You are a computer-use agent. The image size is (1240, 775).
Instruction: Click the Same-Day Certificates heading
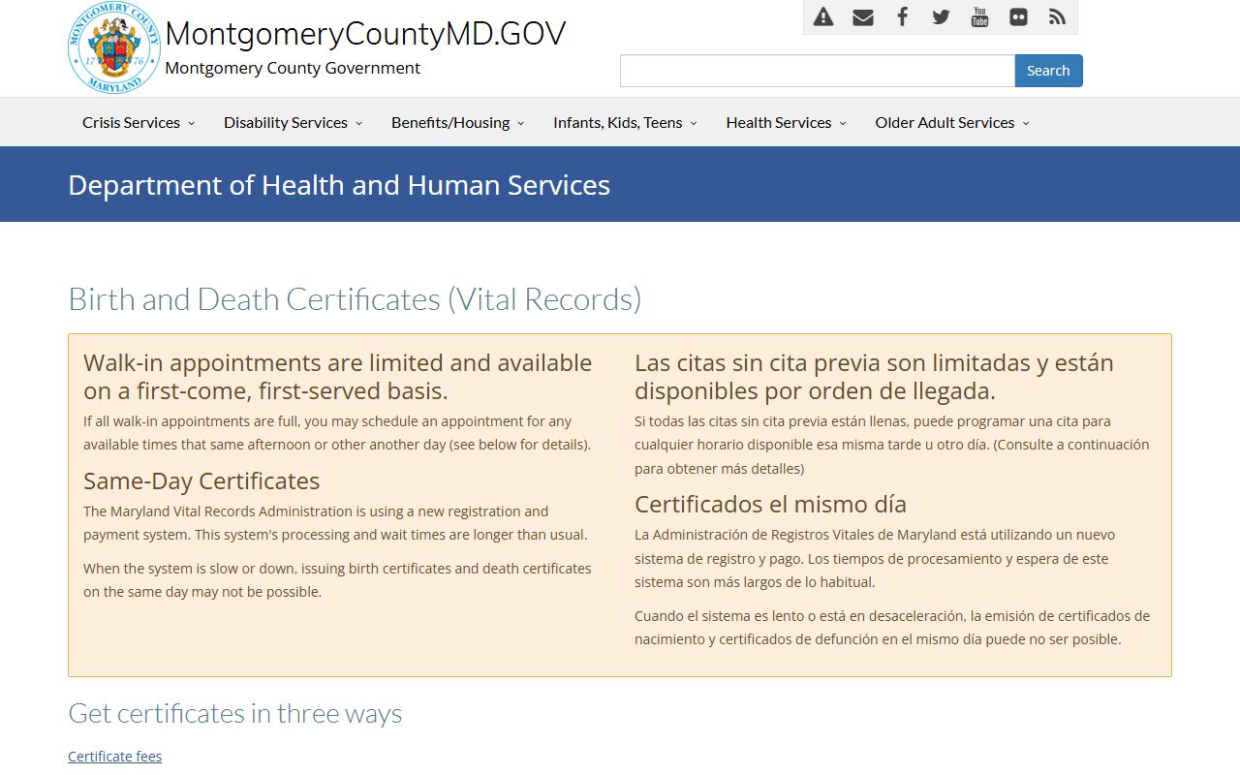tap(201, 480)
